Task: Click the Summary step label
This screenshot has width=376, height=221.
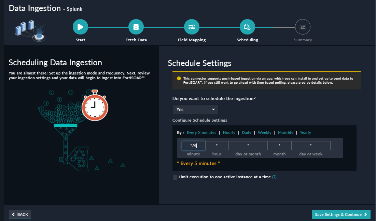Action: click(303, 40)
